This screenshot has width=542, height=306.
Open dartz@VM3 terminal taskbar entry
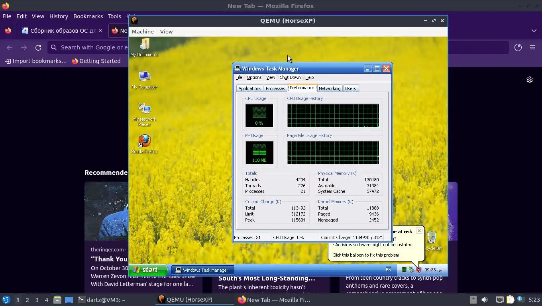coord(102,300)
